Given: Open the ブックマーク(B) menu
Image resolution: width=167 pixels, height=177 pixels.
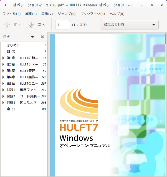Looking at the screenshot, I should (93, 14).
